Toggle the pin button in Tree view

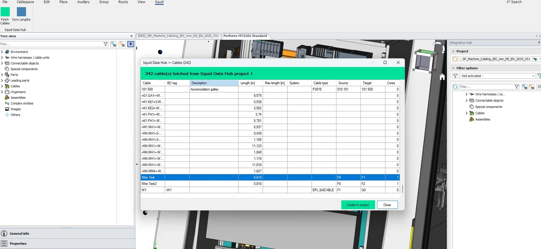click(x=131, y=44)
